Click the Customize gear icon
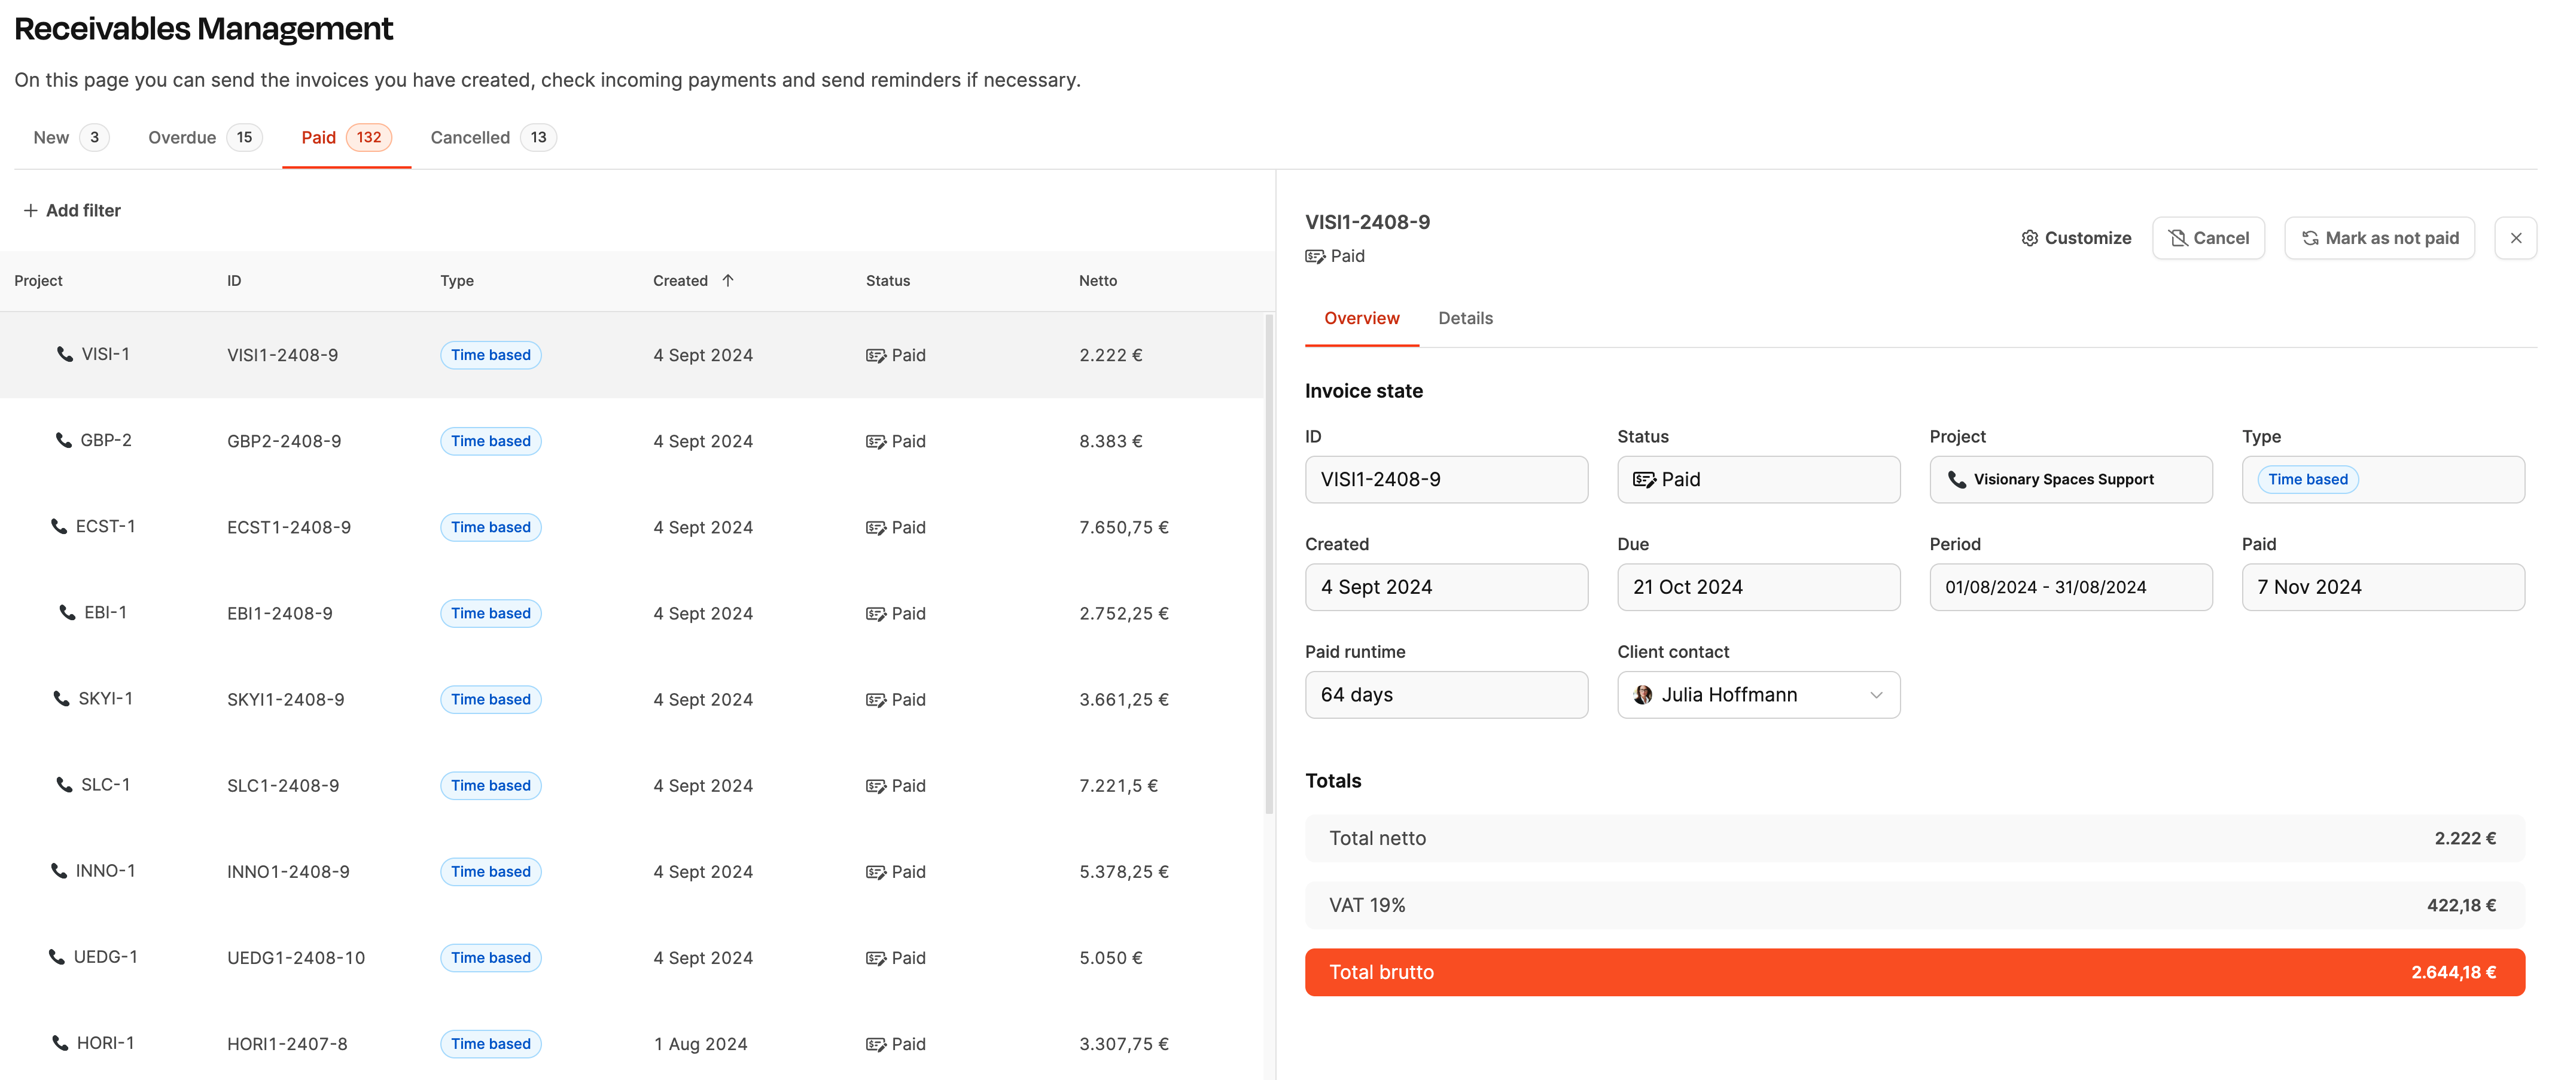Screen dimensions: 2552x1080 point(2029,239)
